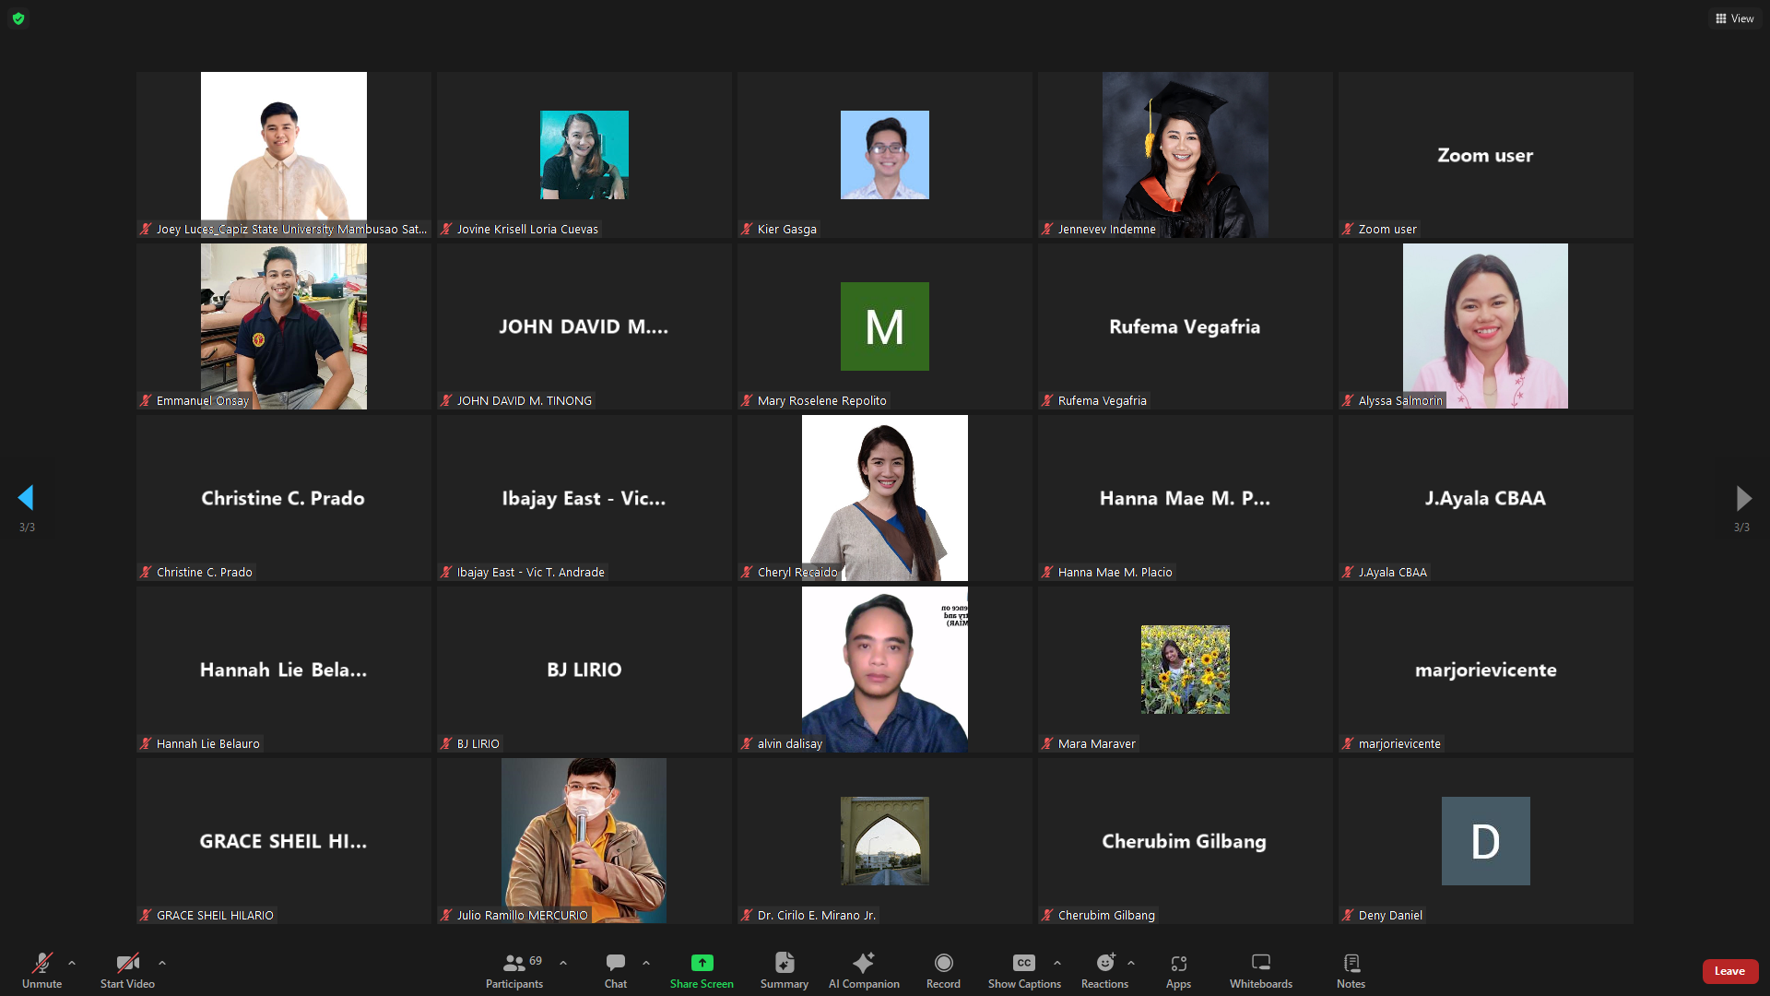Unmute the microphone

coord(41,970)
